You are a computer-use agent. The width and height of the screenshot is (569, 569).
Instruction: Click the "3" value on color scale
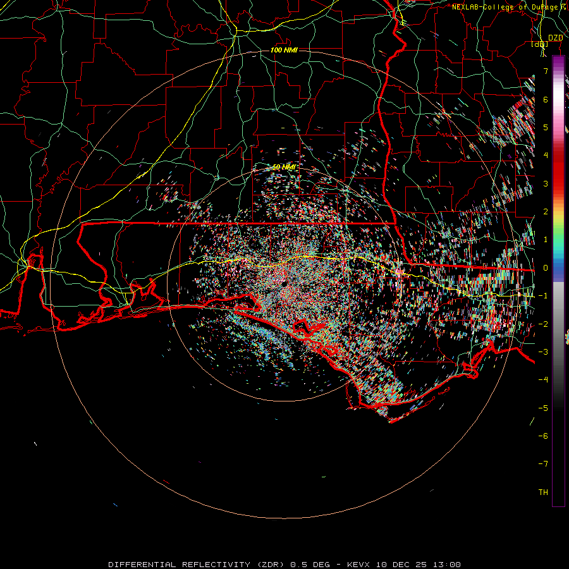[x=546, y=183]
